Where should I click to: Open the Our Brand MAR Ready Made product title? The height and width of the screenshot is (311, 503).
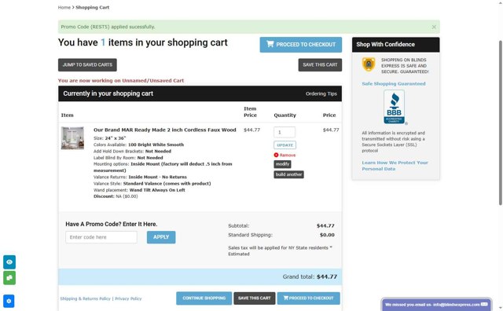[x=164, y=130]
